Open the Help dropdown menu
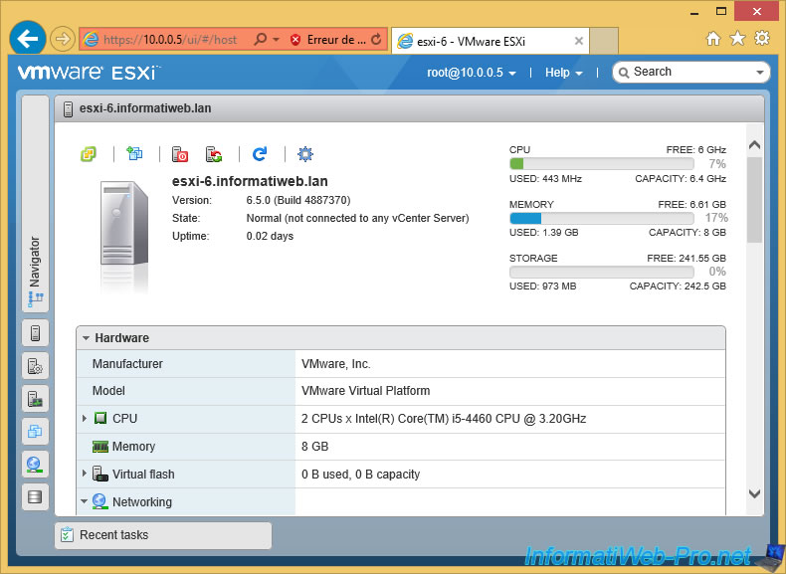 point(564,73)
